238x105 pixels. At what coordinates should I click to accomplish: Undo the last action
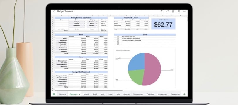162,11
